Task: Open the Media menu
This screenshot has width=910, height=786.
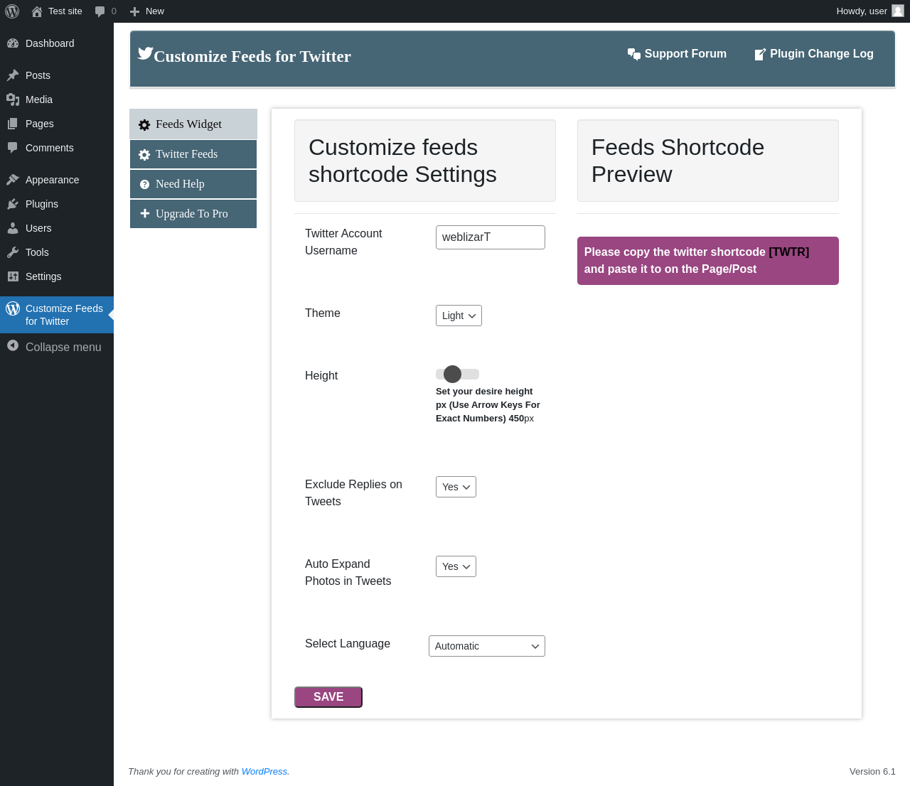Action: [x=57, y=99]
